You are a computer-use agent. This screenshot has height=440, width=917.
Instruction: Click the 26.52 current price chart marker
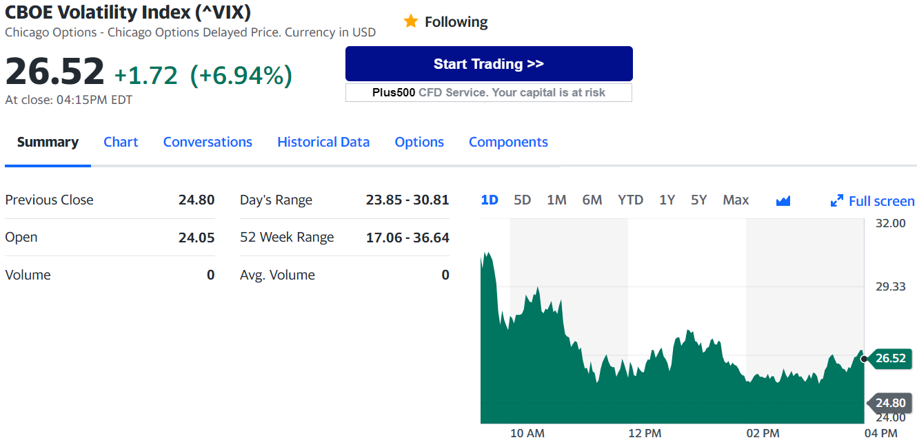pyautogui.click(x=889, y=358)
